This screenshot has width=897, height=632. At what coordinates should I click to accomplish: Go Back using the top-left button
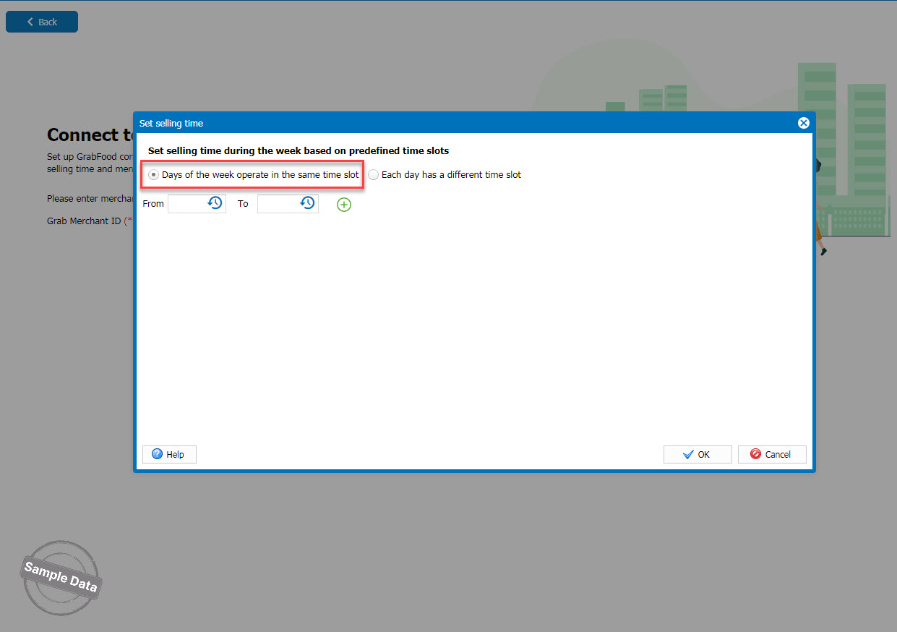coord(42,22)
